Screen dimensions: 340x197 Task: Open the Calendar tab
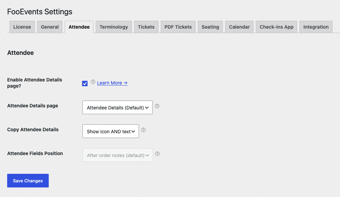[239, 27]
